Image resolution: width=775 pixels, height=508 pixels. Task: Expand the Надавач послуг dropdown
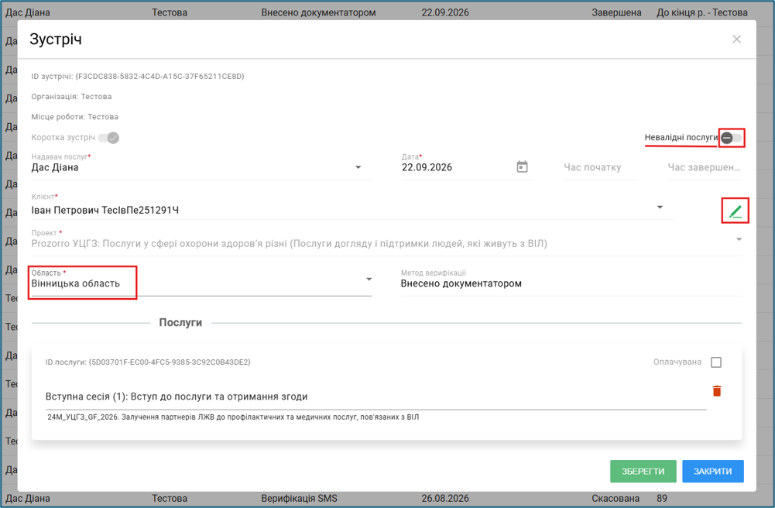[x=358, y=167]
